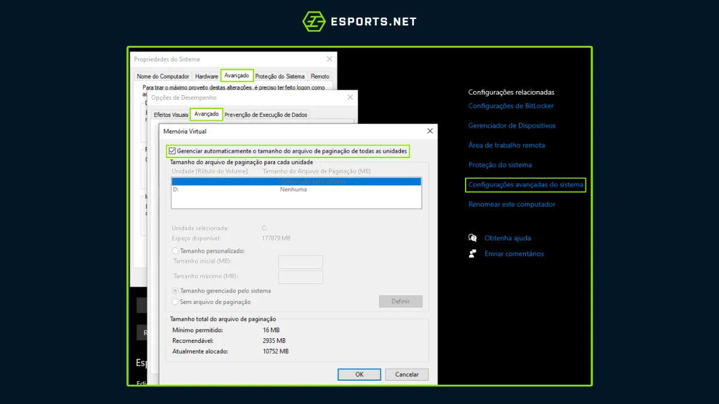The width and height of the screenshot is (719, 404).
Task: Click the feedback icon beside Enviar comentários
Action: 473,253
